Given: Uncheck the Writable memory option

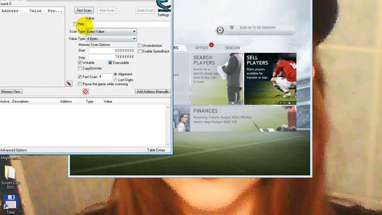Looking at the screenshot, I should (x=79, y=63).
